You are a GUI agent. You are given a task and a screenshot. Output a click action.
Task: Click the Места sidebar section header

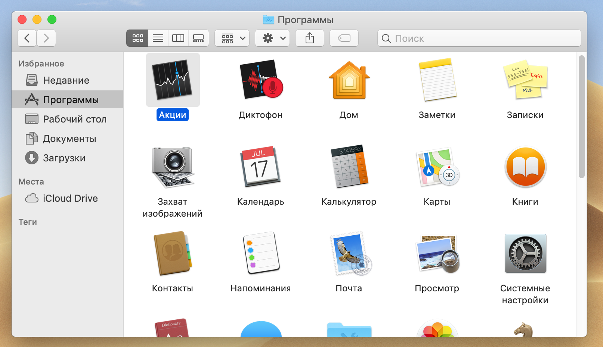[x=31, y=182]
